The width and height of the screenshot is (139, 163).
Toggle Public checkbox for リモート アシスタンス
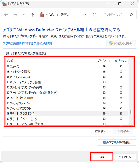point(121,114)
